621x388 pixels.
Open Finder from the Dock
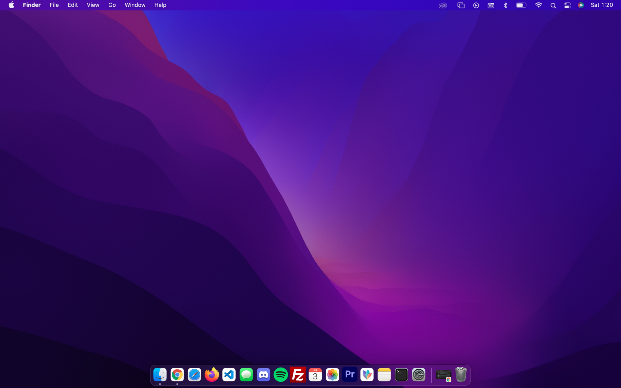pos(160,375)
